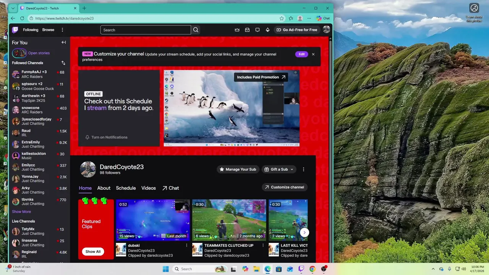Play the offline penguin video preview

point(232,108)
